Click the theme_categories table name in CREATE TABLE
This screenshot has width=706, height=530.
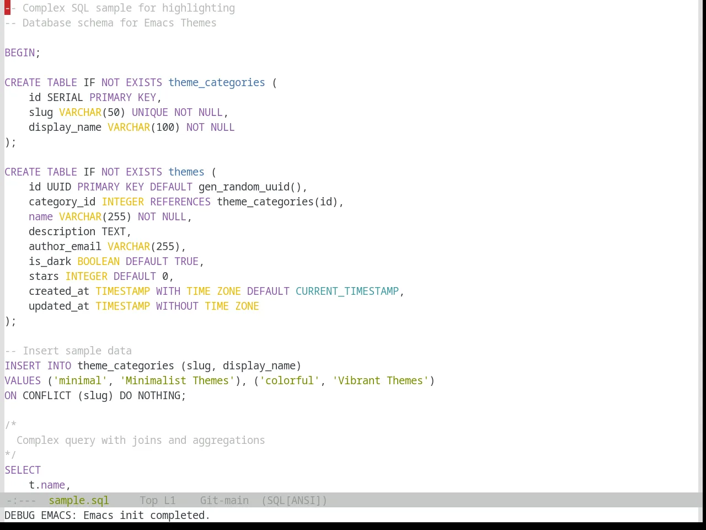tap(217, 82)
